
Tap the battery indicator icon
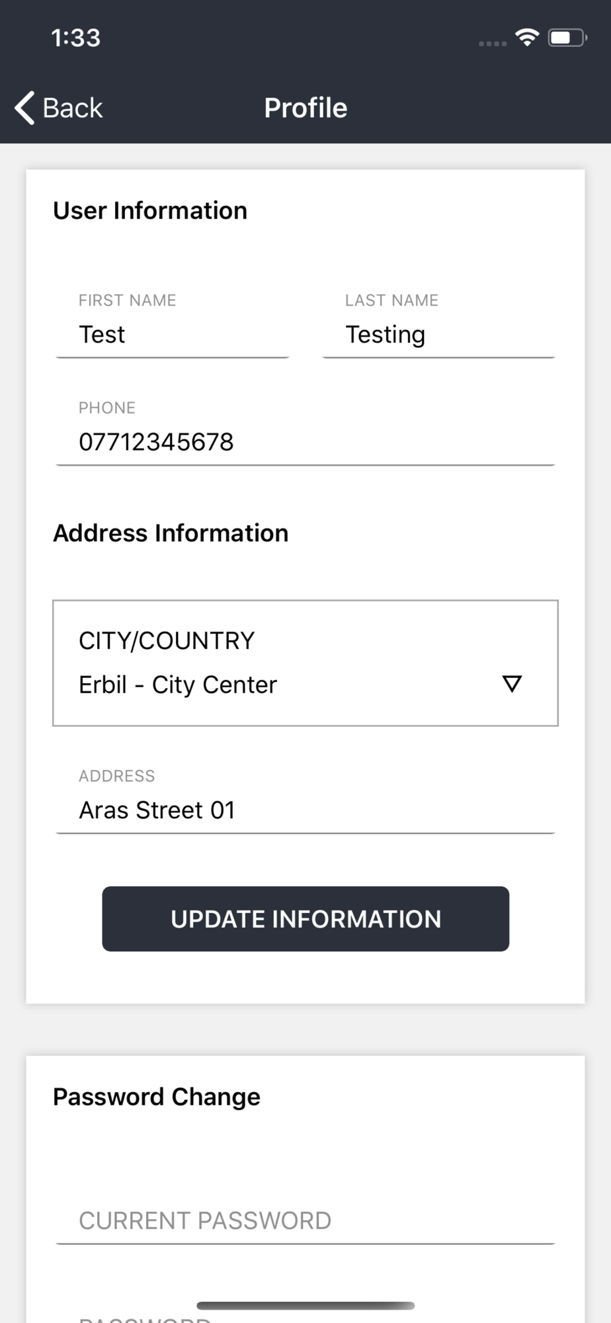point(567,38)
